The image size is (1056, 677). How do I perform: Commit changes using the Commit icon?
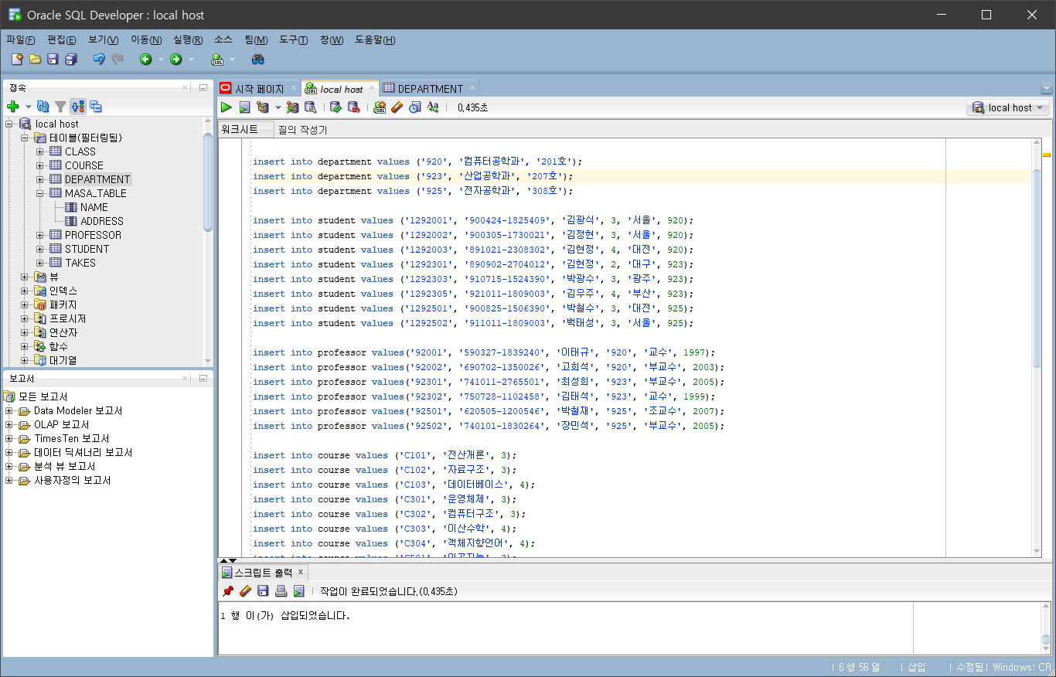(x=336, y=107)
